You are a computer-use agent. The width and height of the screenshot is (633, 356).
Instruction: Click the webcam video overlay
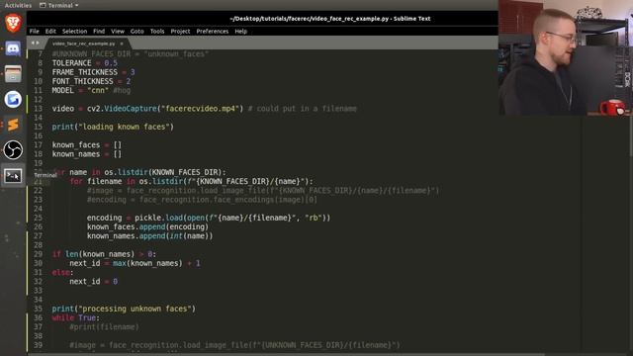tap(566, 57)
